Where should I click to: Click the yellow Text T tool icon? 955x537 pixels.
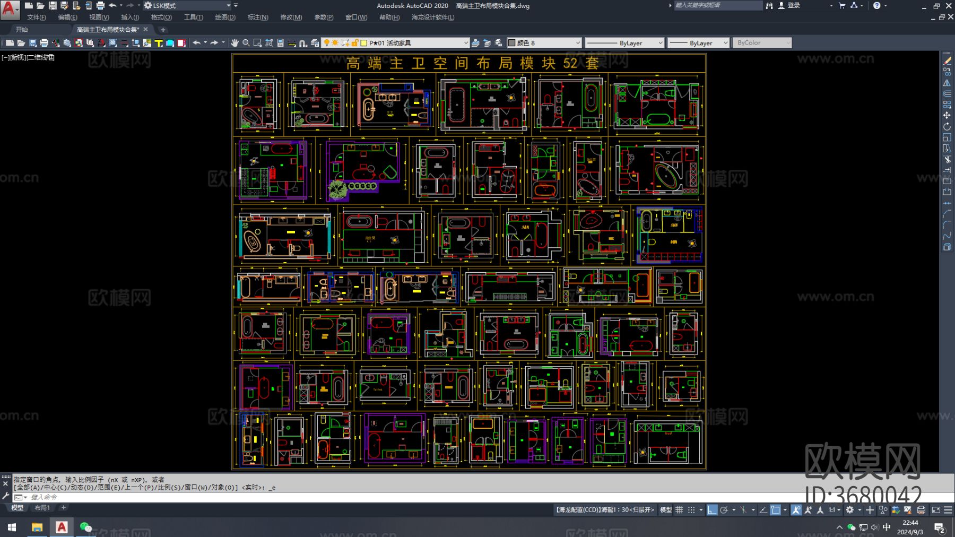[159, 43]
